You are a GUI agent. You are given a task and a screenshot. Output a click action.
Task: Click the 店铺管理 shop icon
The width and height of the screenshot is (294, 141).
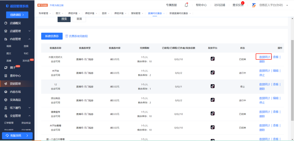pyautogui.click(x=6, y=31)
